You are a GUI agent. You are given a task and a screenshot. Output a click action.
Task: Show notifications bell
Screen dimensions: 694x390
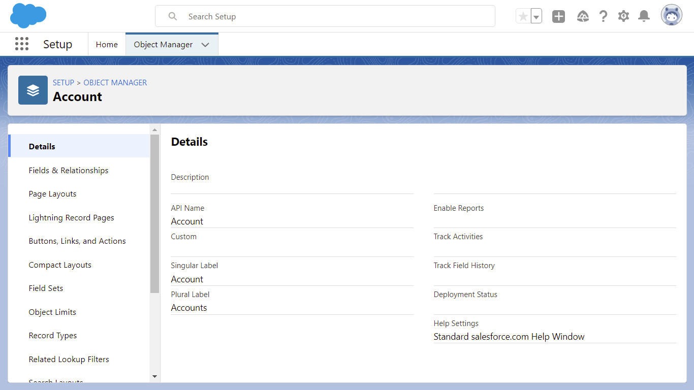point(644,16)
